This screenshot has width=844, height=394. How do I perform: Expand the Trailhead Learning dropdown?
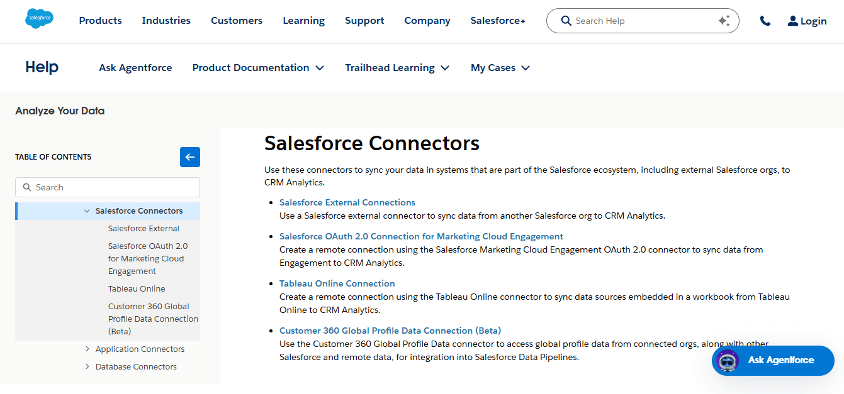[x=397, y=68]
